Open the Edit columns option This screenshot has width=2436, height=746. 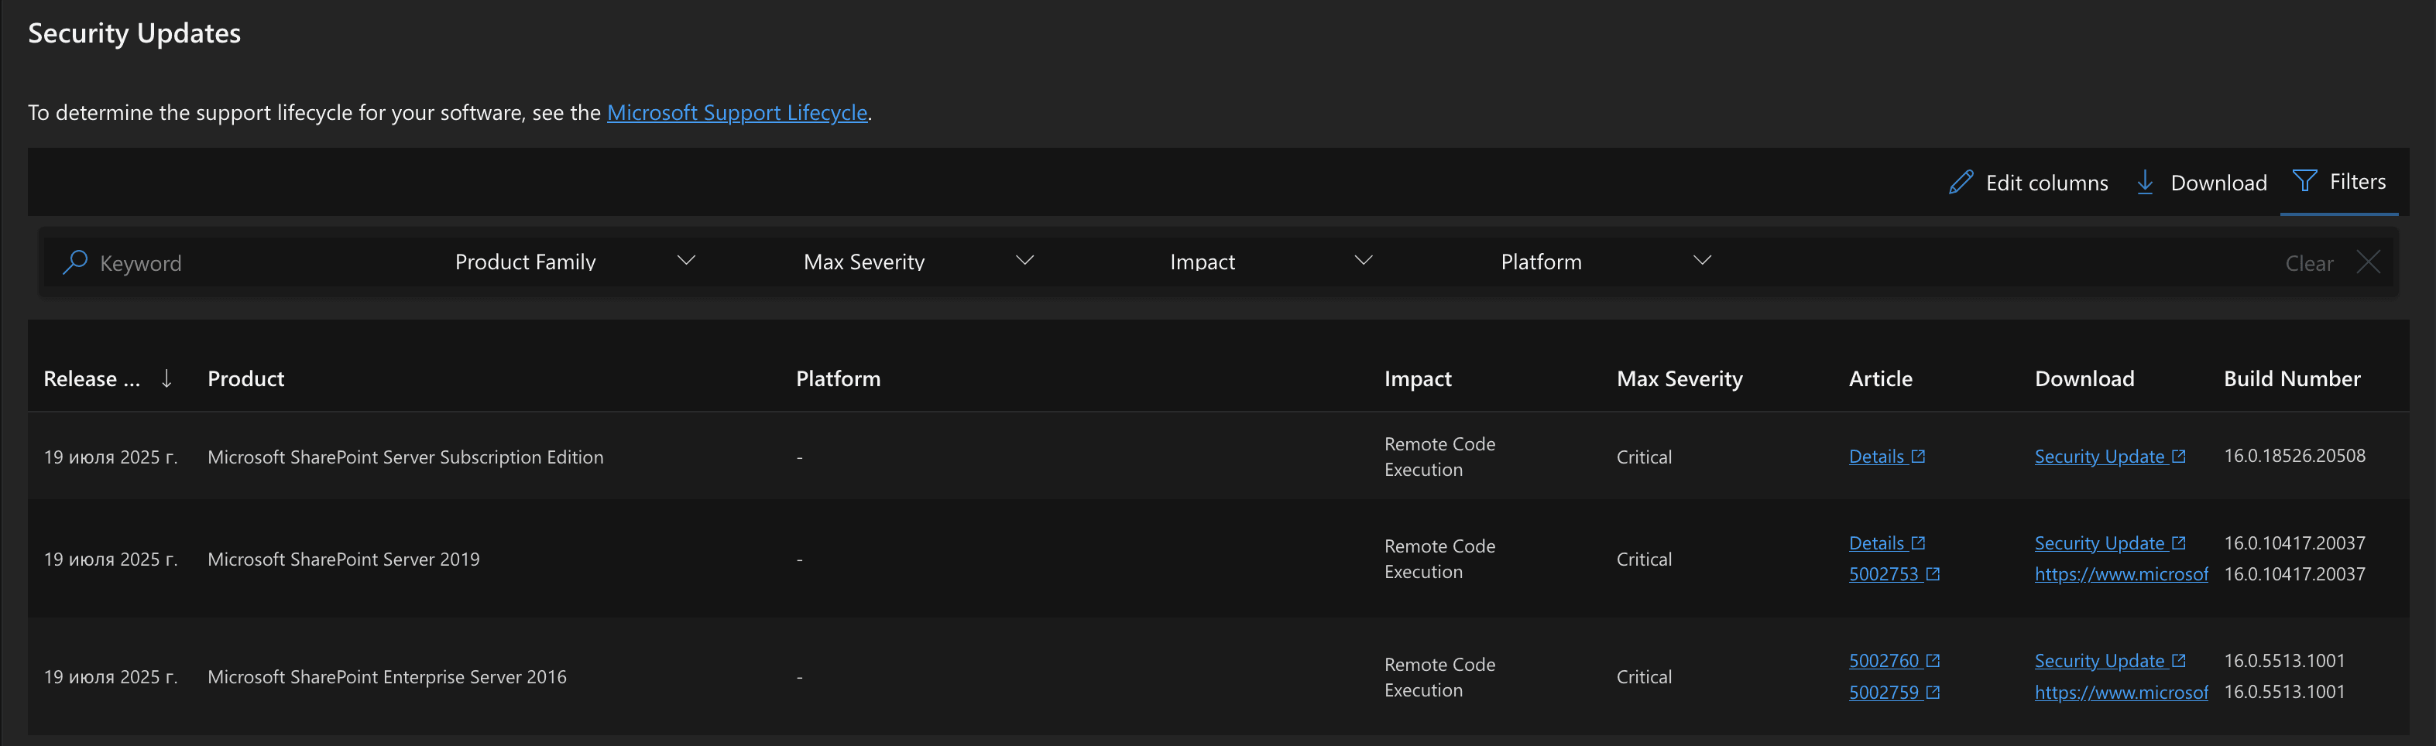(x=2029, y=183)
